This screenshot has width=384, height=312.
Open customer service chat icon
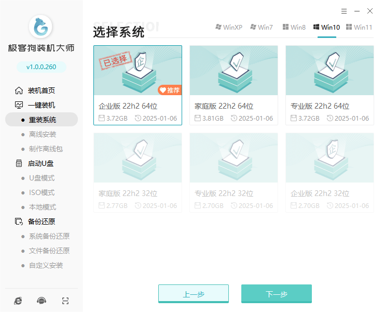(x=42, y=301)
